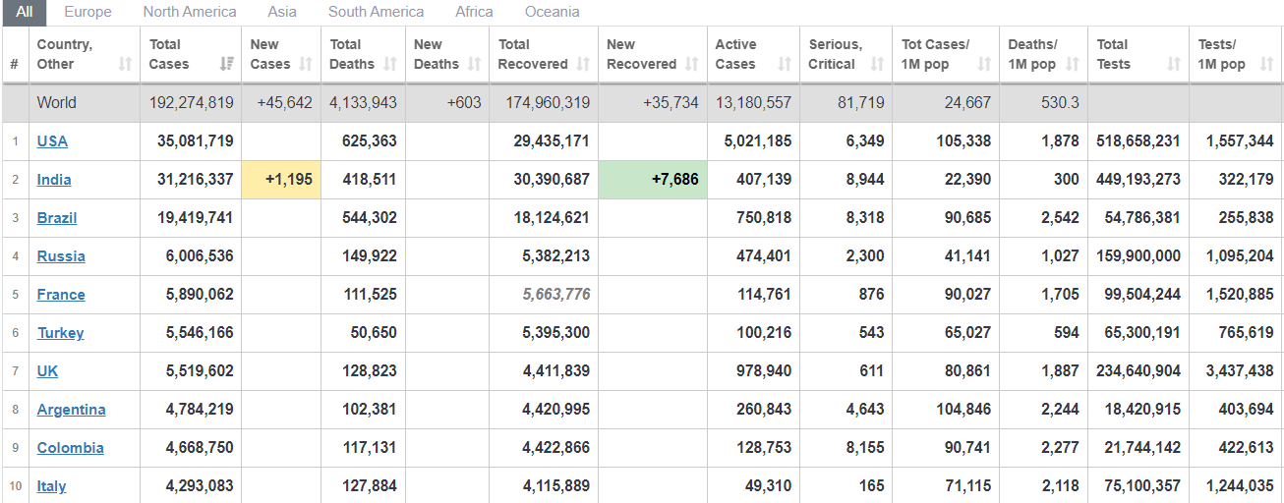Open the Italy country link

(x=52, y=486)
